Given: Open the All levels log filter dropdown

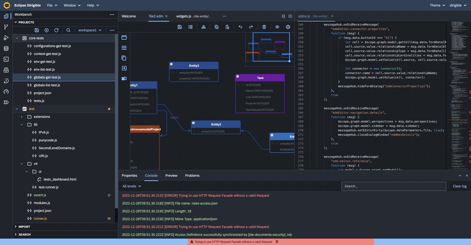Looking at the screenshot, I should click(x=131, y=186).
